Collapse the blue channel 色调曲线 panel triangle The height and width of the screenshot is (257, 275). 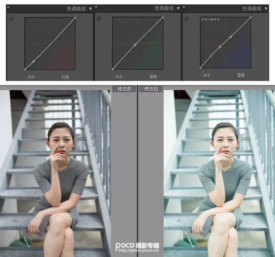point(266,9)
